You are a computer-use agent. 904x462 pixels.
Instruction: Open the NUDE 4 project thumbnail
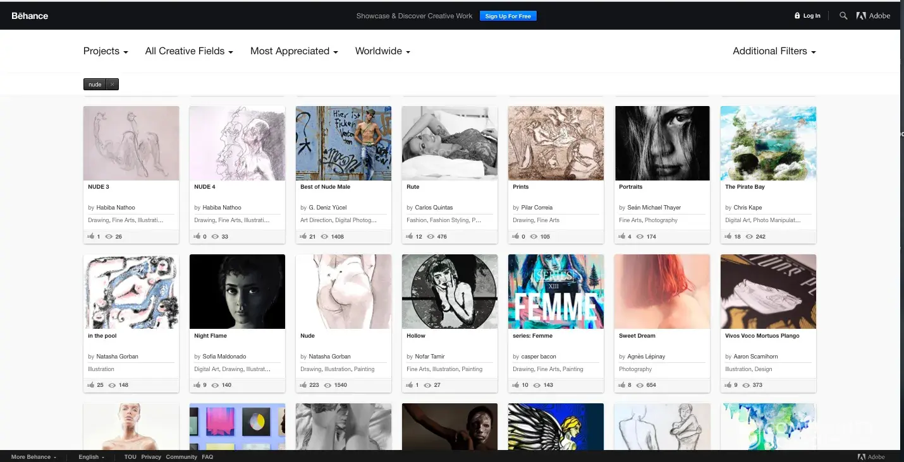coord(238,143)
